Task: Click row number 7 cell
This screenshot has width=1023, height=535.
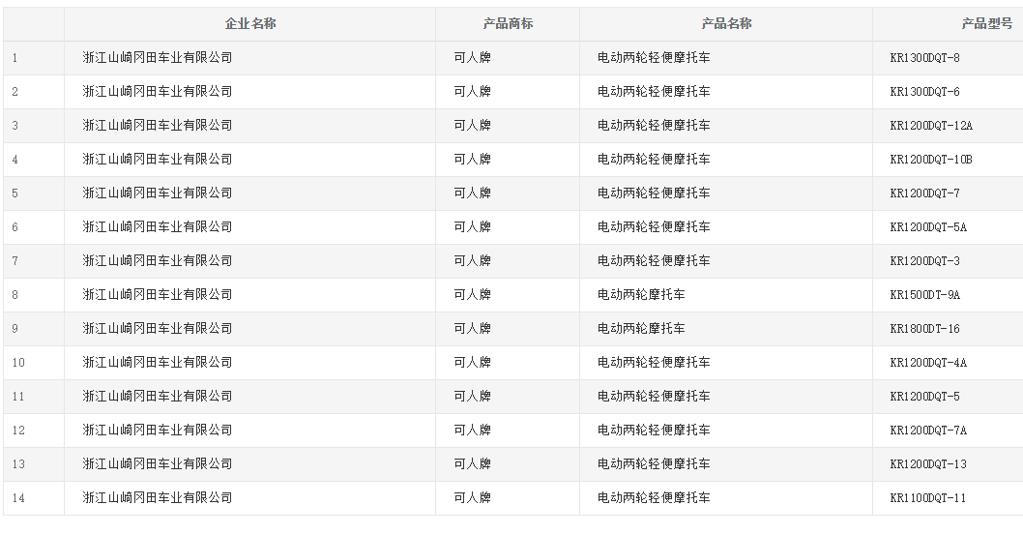Action: (x=34, y=261)
